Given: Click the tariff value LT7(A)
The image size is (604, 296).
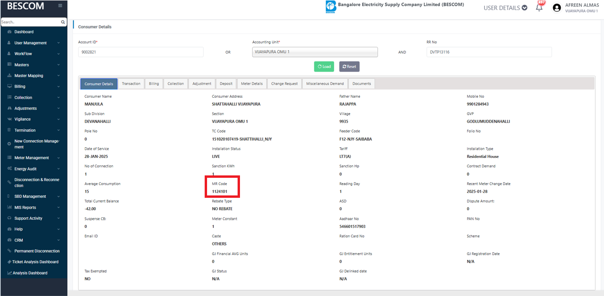Looking at the screenshot, I should (345, 156).
